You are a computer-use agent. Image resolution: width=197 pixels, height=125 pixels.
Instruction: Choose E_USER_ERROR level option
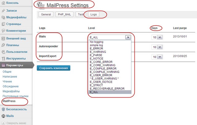[x=110, y=75]
